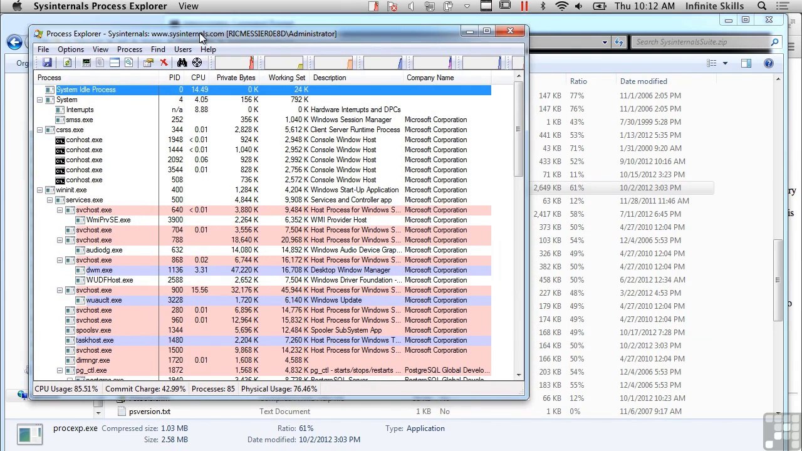This screenshot has height=451, width=802.
Task: Collapse the services.exe tree node
Action: coord(49,200)
